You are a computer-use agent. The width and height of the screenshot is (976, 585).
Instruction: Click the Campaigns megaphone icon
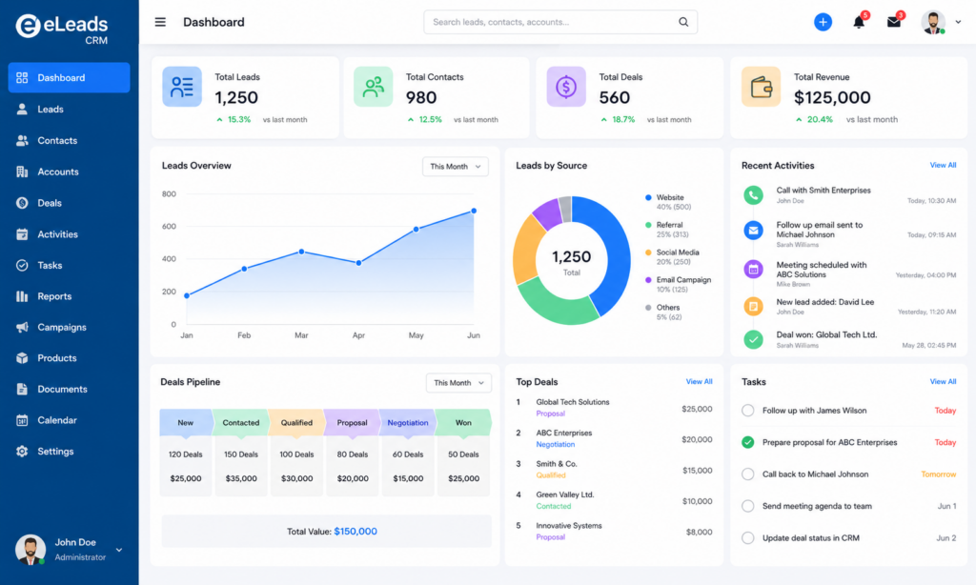(22, 328)
